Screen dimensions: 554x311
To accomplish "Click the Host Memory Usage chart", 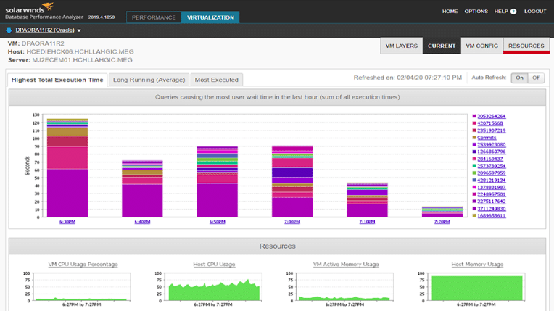I will [x=476, y=286].
